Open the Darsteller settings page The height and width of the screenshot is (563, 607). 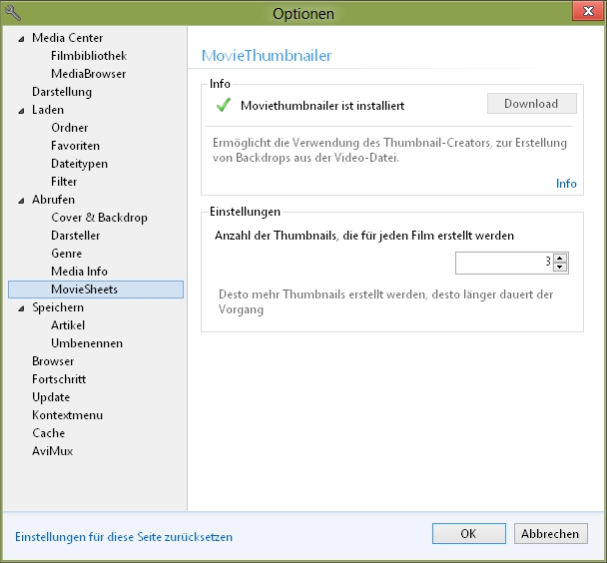[76, 236]
